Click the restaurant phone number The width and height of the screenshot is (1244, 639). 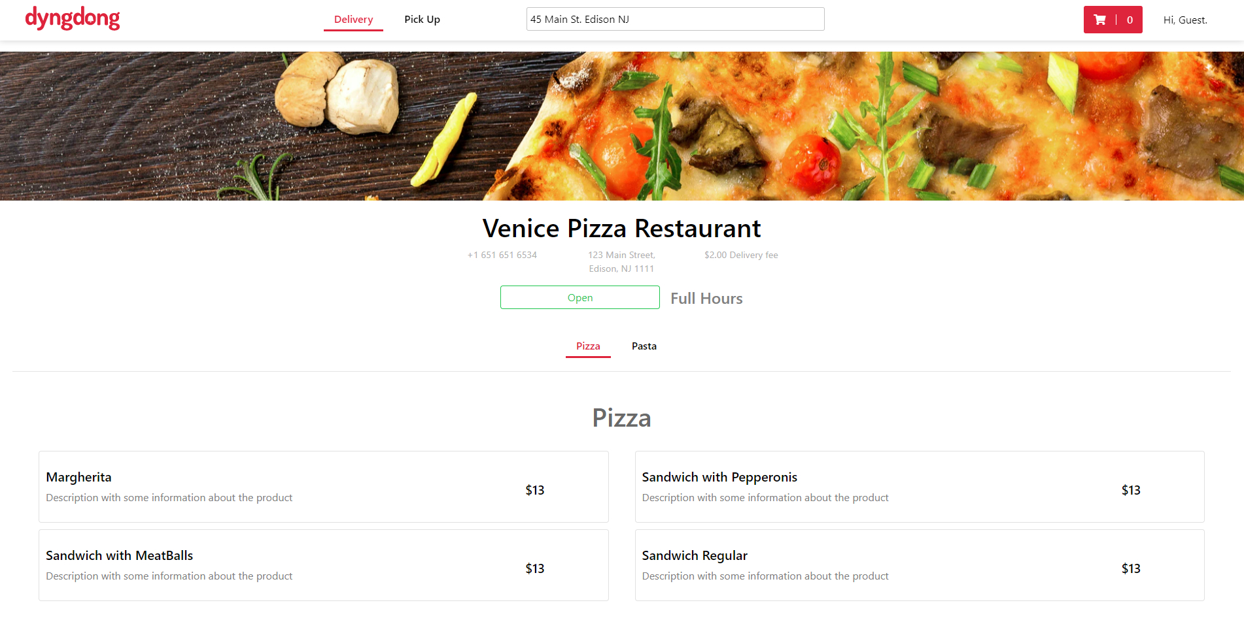[502, 255]
